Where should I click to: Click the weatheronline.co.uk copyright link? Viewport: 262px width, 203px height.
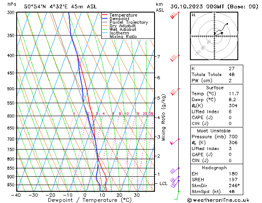(225, 200)
